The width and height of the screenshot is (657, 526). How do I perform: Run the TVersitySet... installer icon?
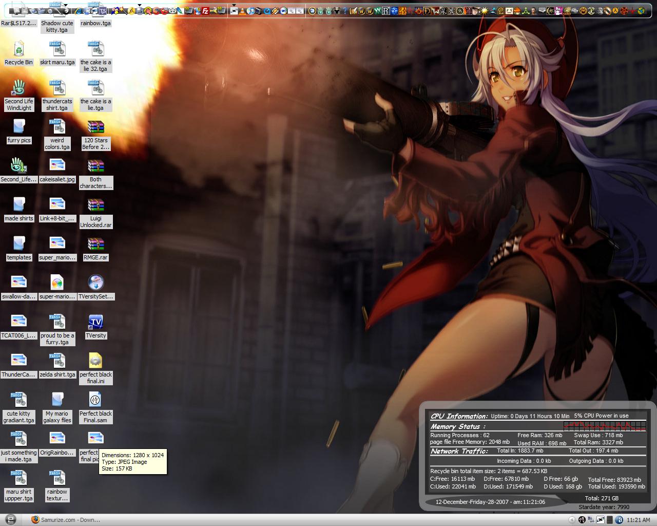(95, 287)
